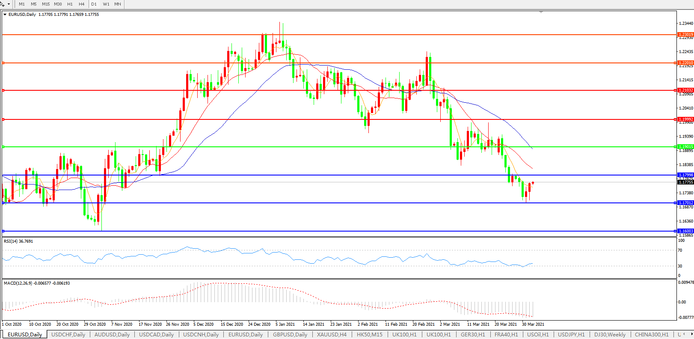This screenshot has width=694, height=339.
Task: Click the line studies tool icon
Action: tap(3, 4)
